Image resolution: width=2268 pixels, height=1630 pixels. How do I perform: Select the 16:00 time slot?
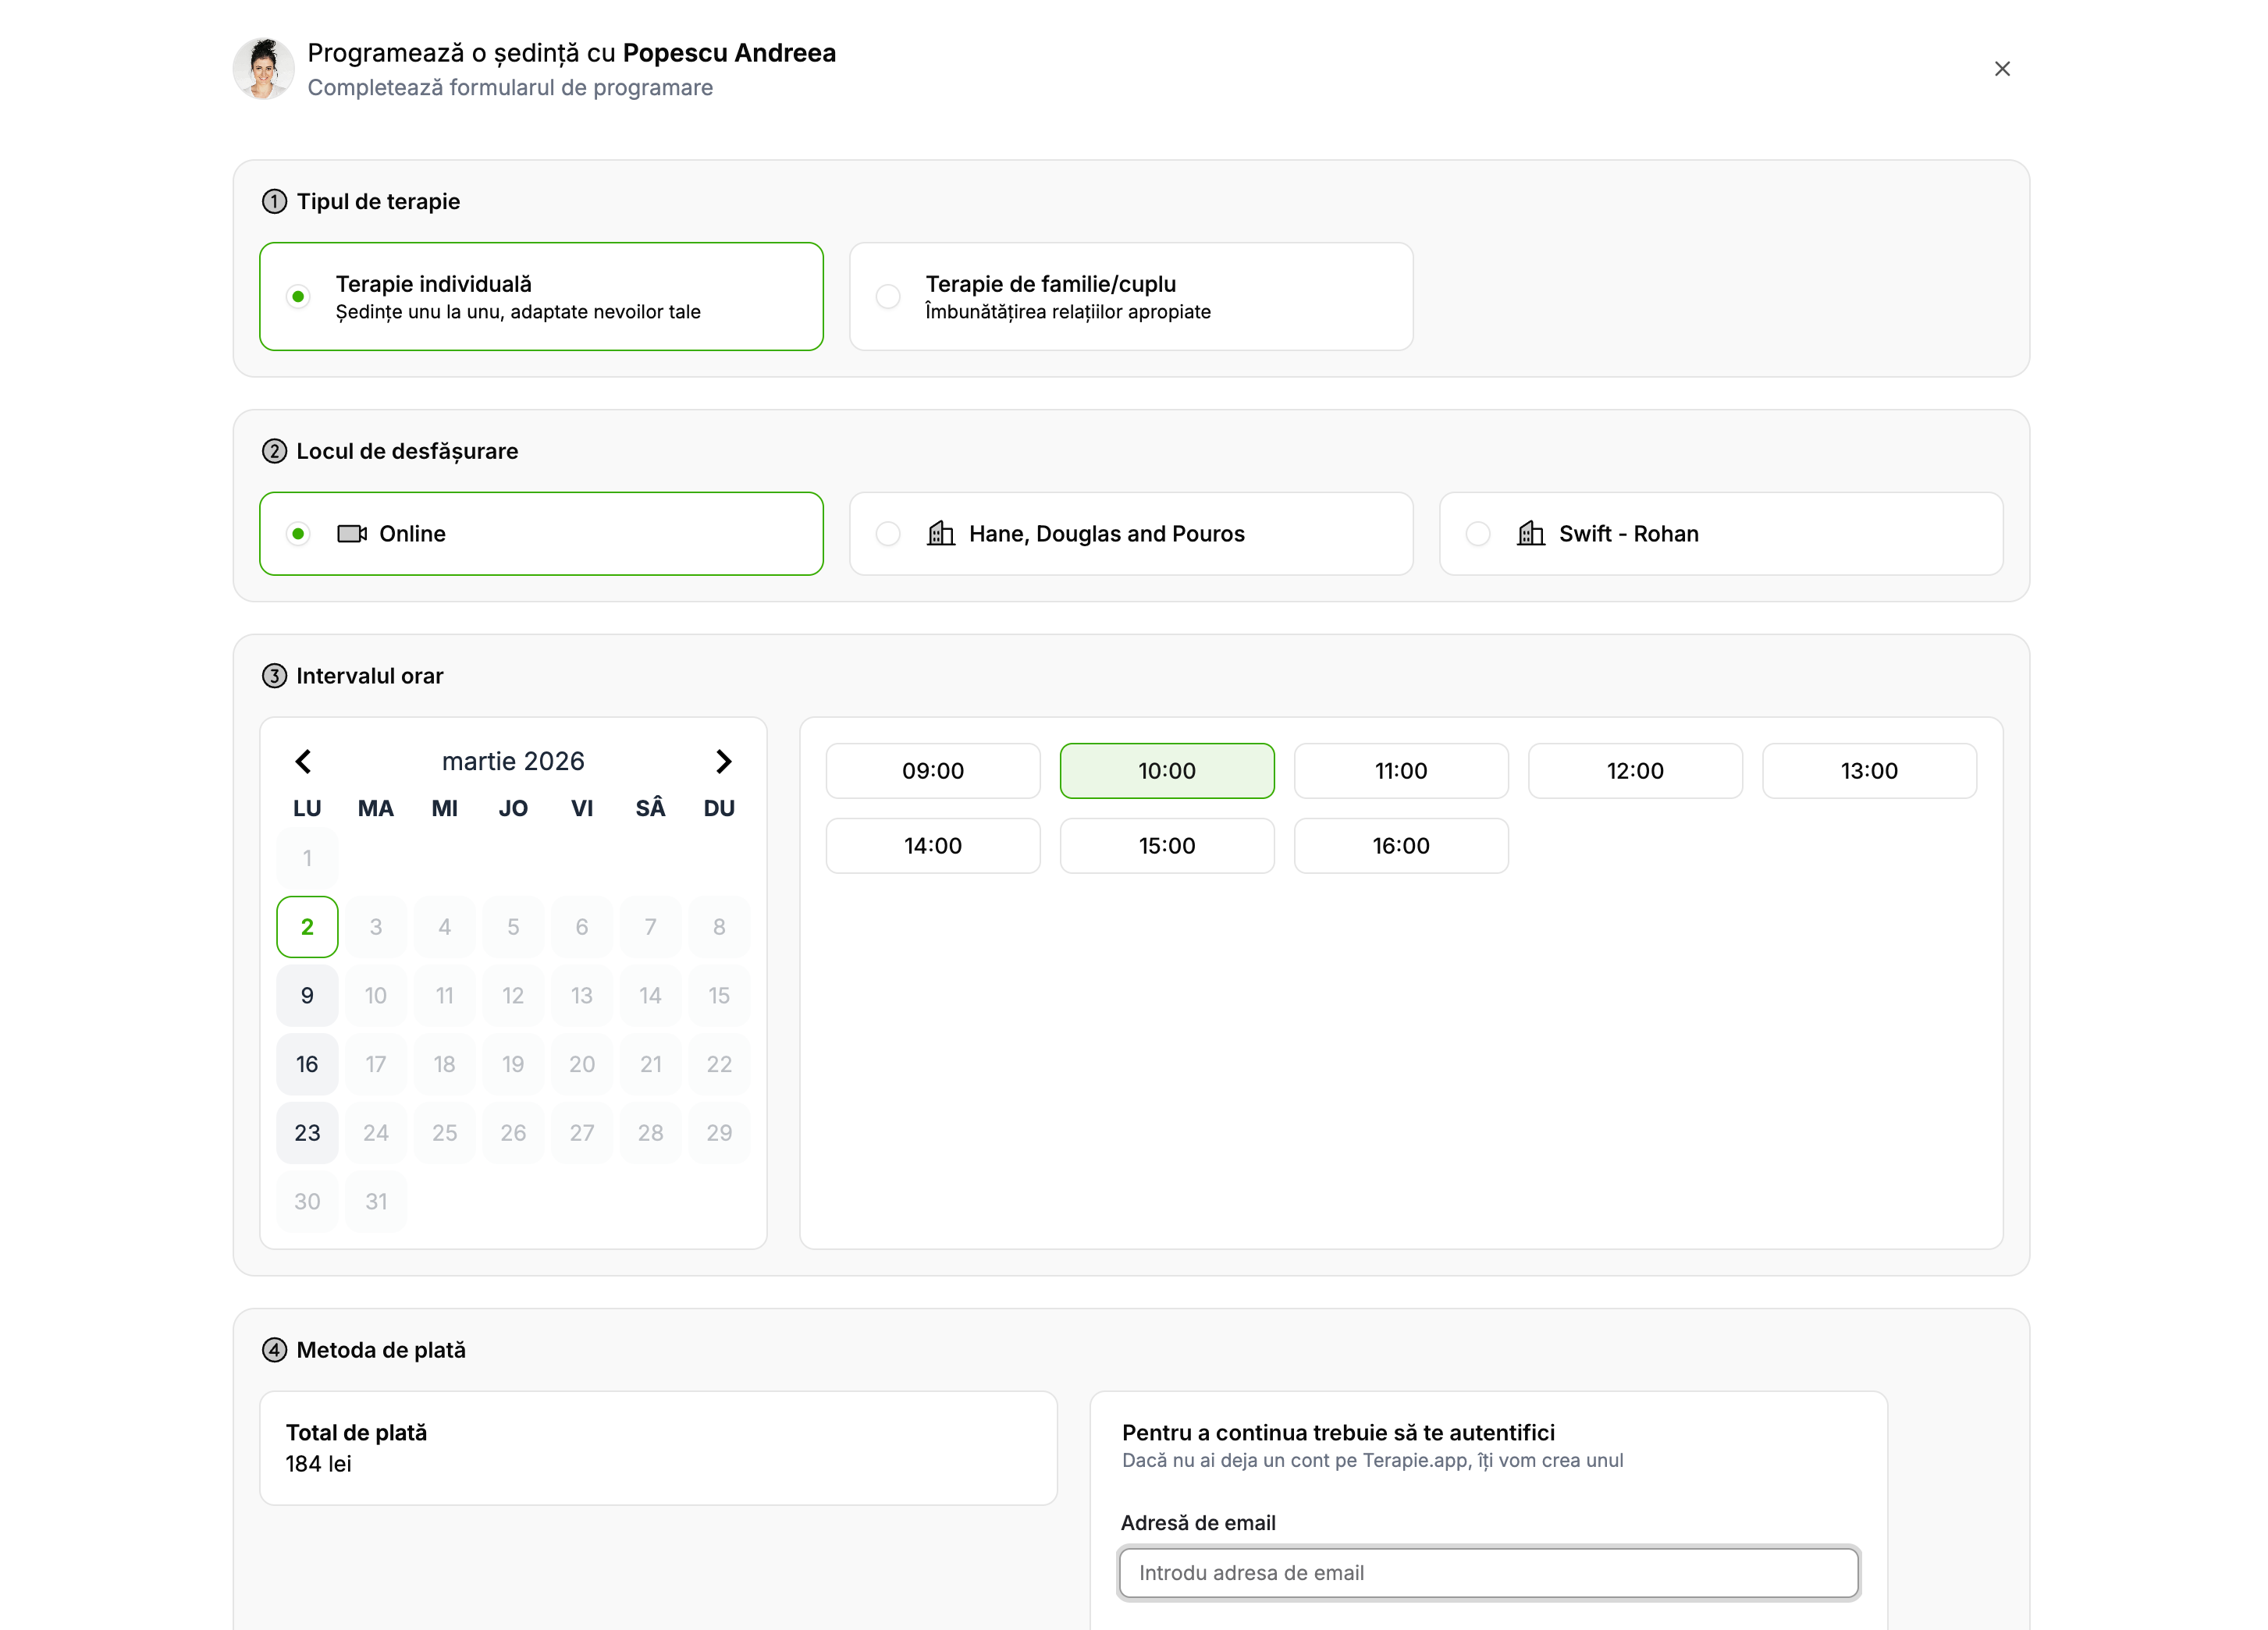tap(1400, 846)
